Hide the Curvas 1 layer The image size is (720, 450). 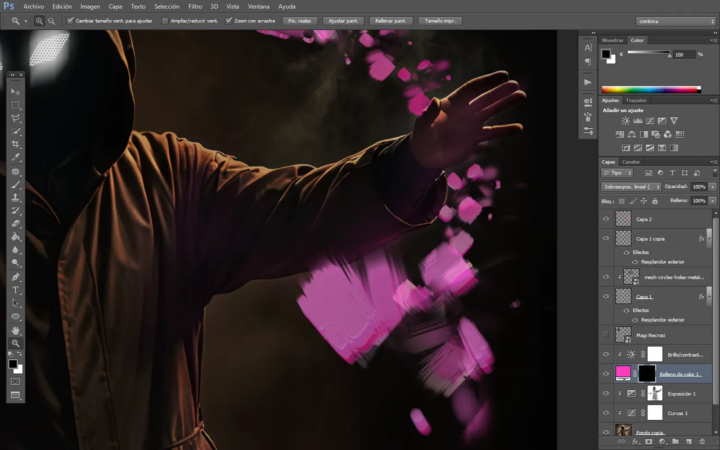[x=606, y=413]
